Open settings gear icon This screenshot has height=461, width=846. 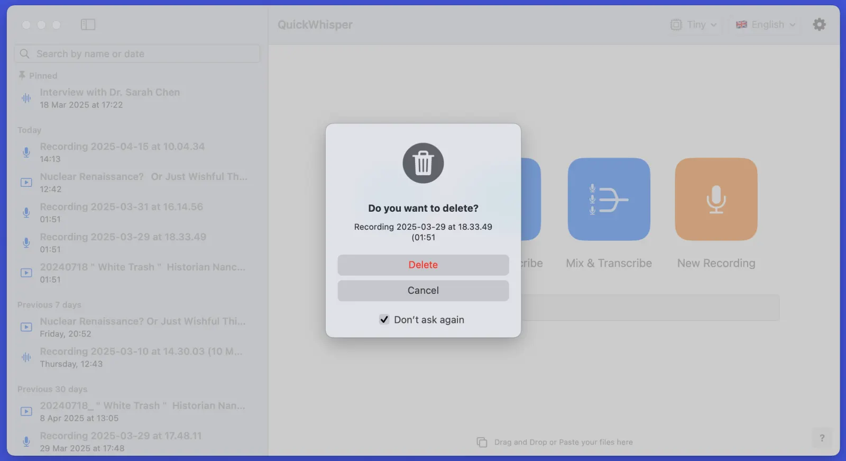coord(819,24)
